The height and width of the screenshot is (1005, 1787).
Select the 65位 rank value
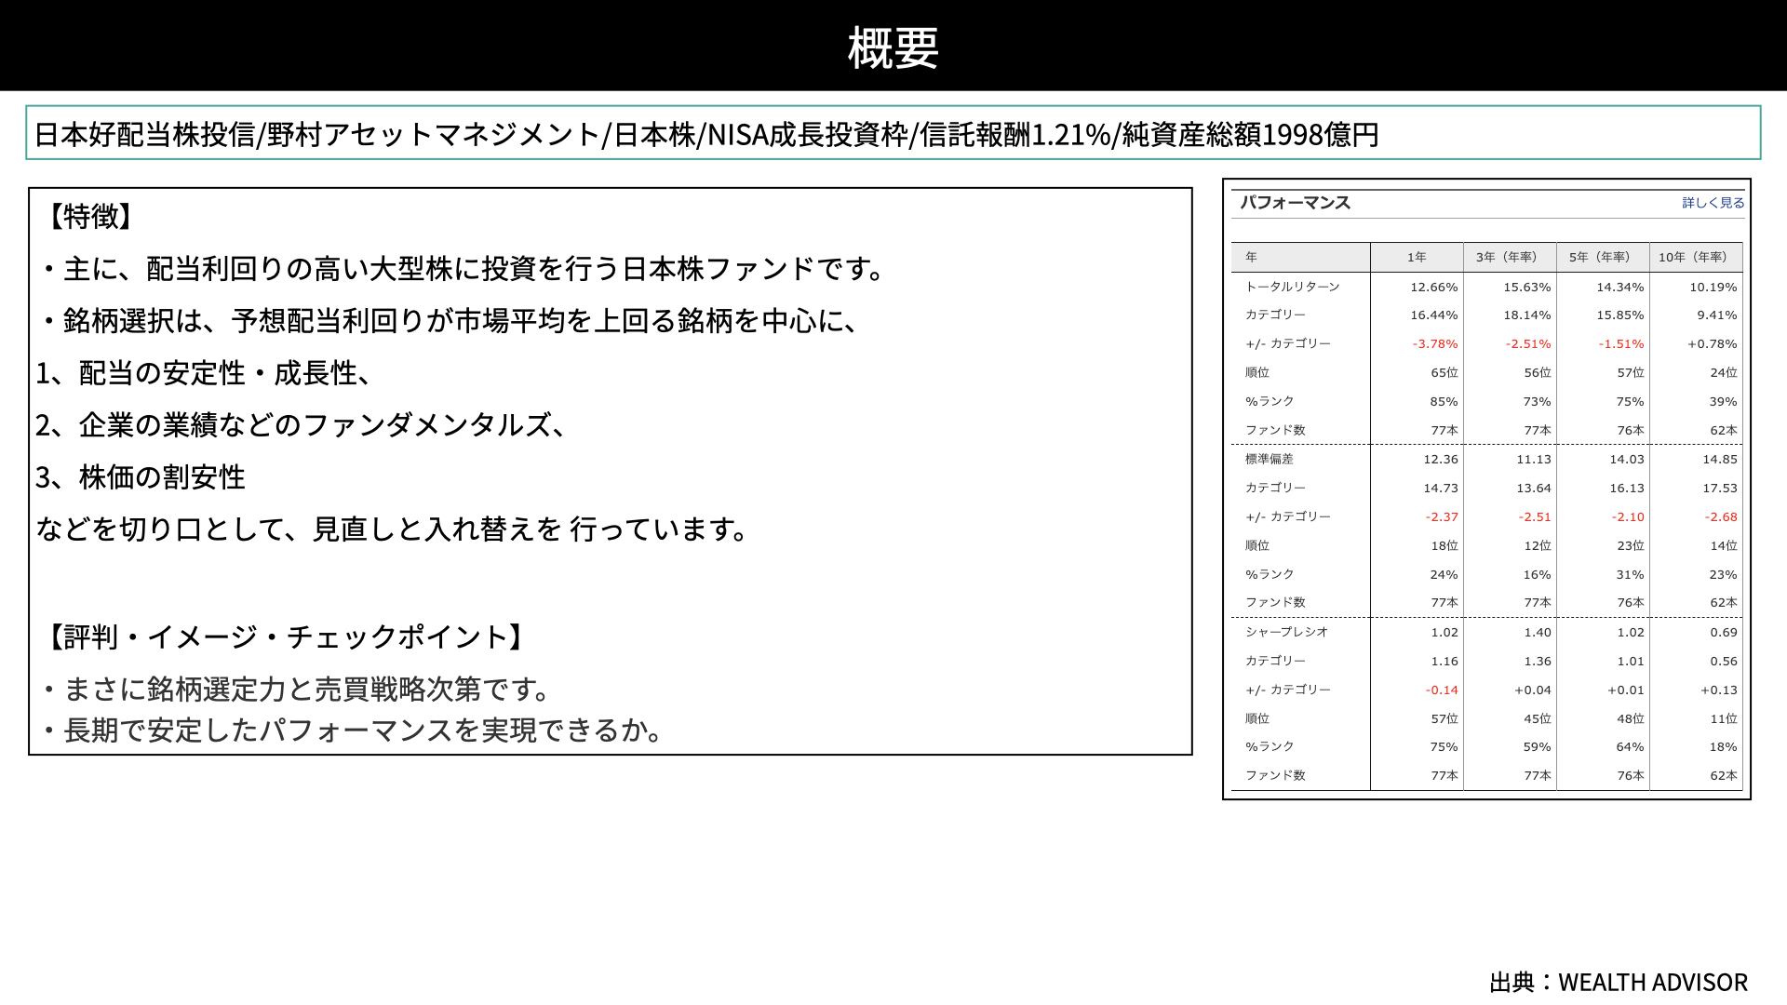(x=1444, y=373)
